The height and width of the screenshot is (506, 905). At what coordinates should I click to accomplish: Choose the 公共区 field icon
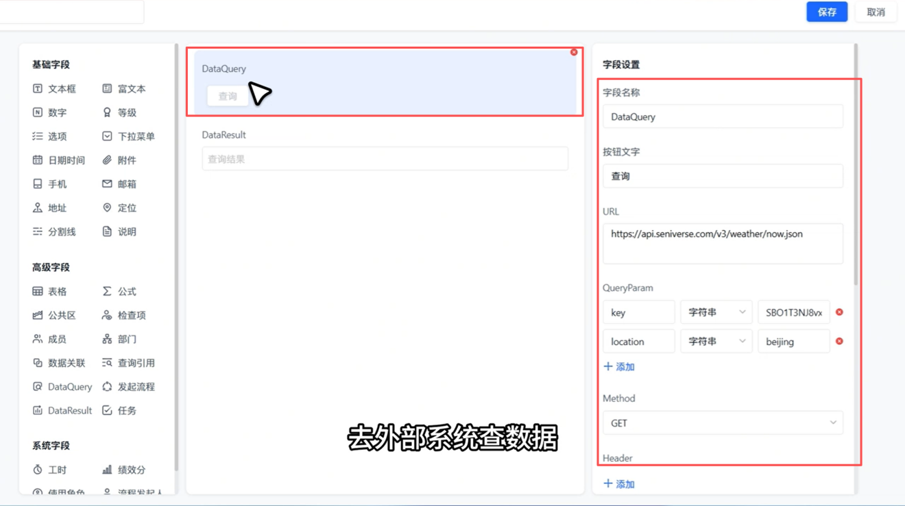tap(38, 316)
